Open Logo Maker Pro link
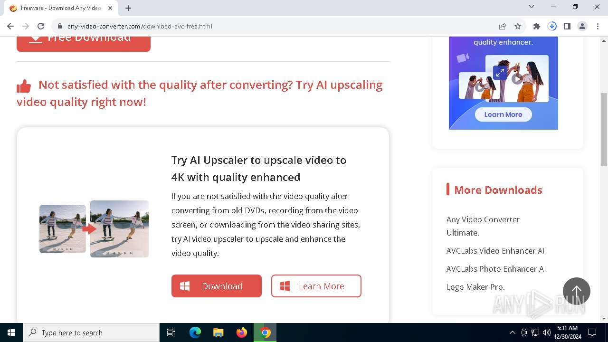 click(x=475, y=287)
